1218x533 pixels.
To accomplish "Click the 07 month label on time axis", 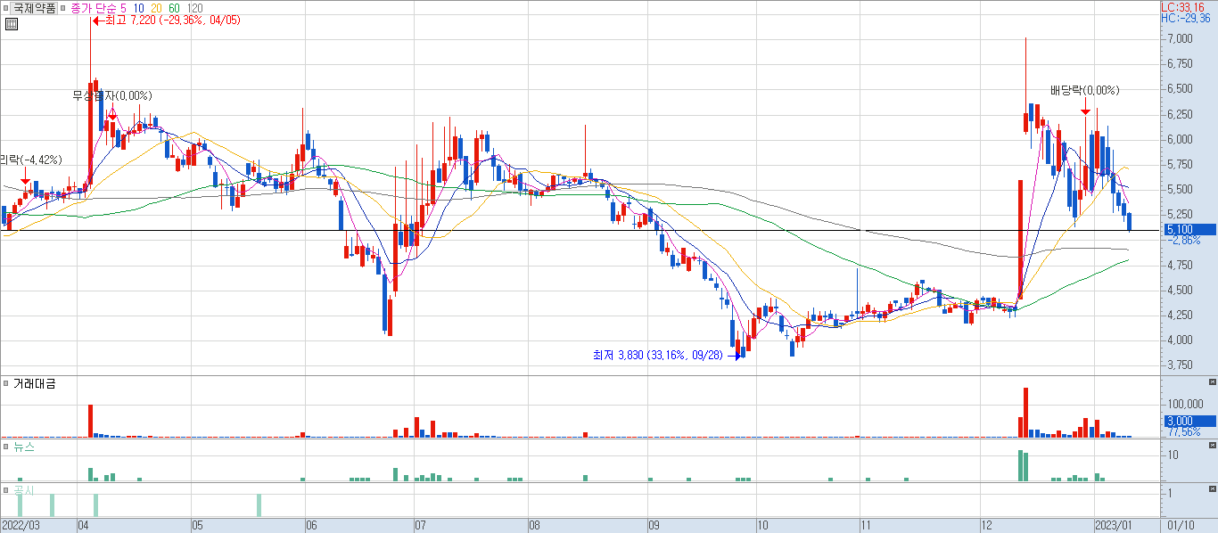I will pyautogui.click(x=421, y=525).
